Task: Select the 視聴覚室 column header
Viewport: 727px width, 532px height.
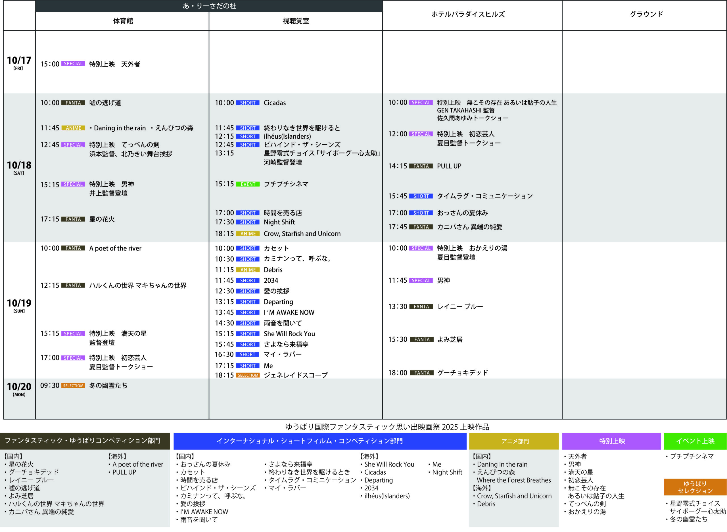Action: (x=296, y=21)
